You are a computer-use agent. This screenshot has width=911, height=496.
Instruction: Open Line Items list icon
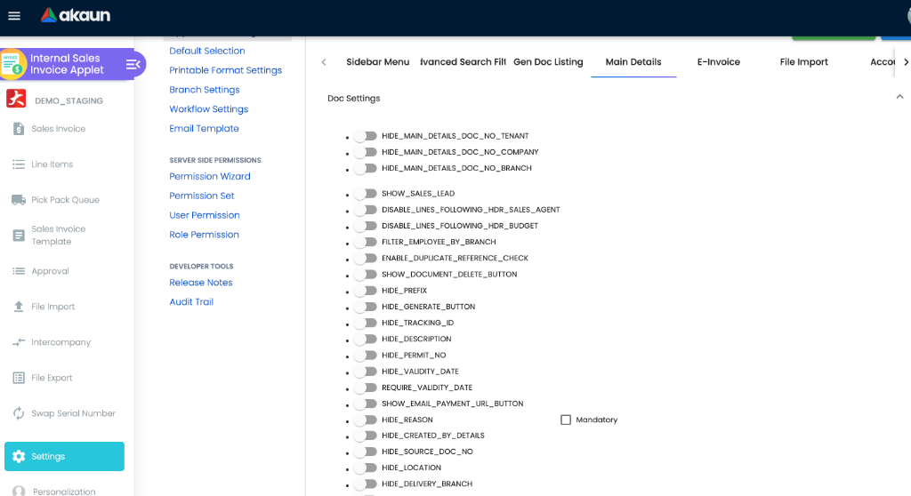tap(19, 164)
